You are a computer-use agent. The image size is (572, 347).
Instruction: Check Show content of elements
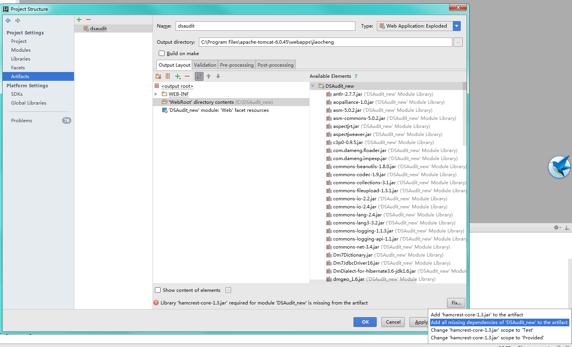pyautogui.click(x=158, y=290)
